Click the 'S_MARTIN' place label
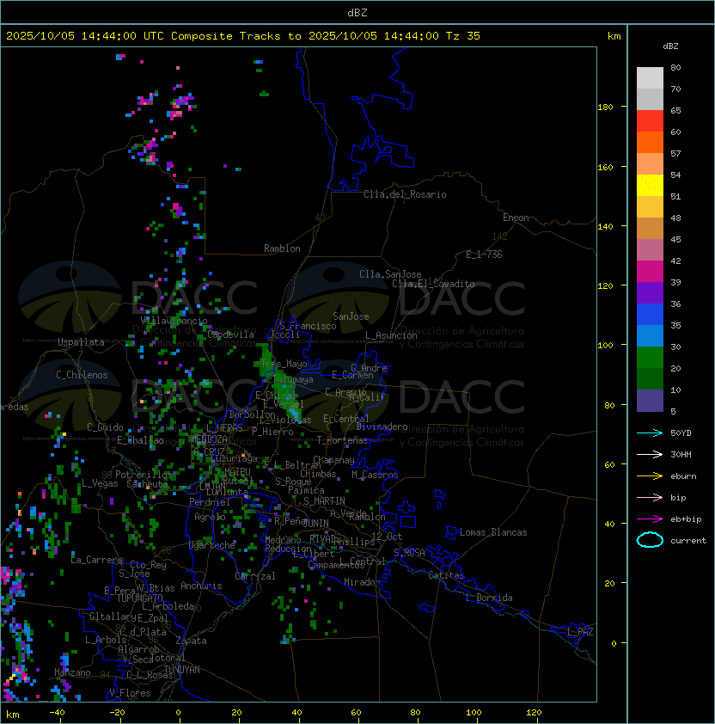715x724 pixels. pyautogui.click(x=325, y=501)
